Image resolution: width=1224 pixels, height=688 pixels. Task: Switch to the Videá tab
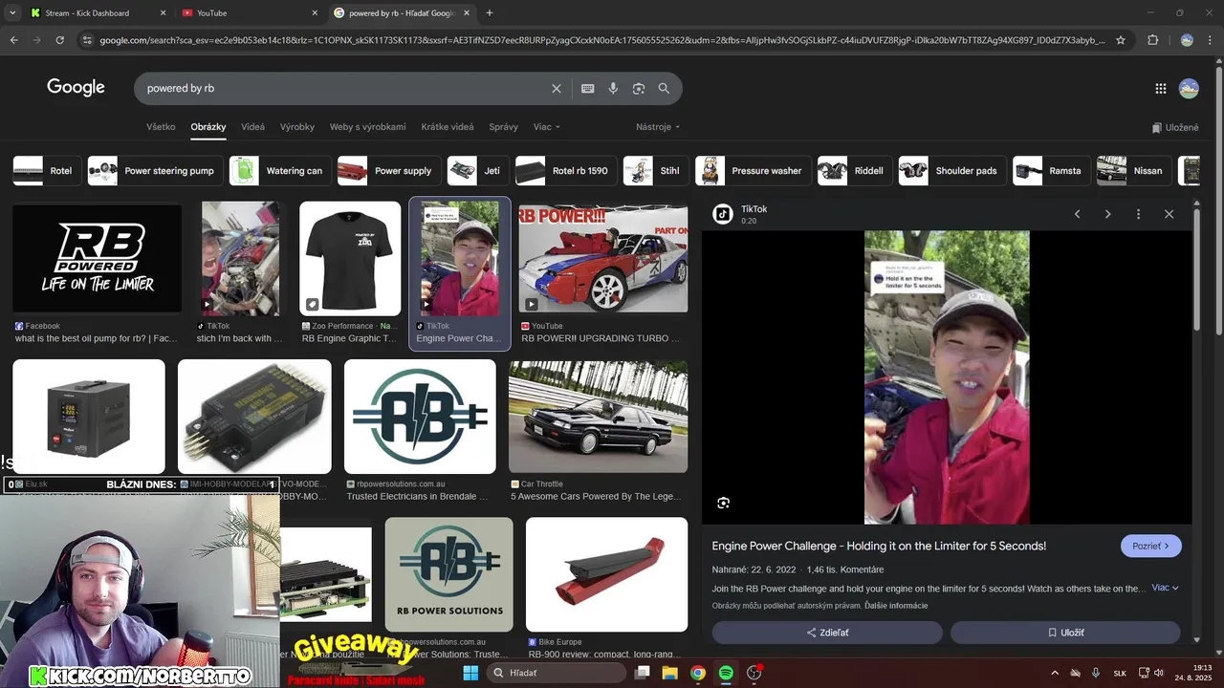[x=252, y=126]
